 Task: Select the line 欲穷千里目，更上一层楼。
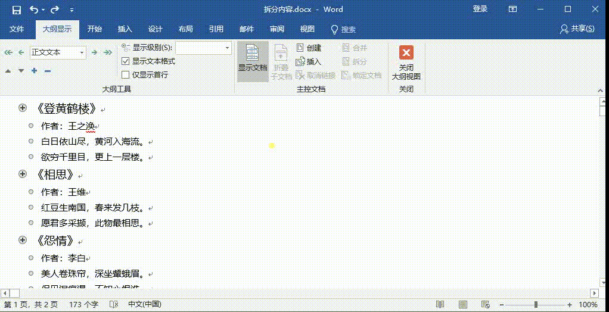pos(93,158)
